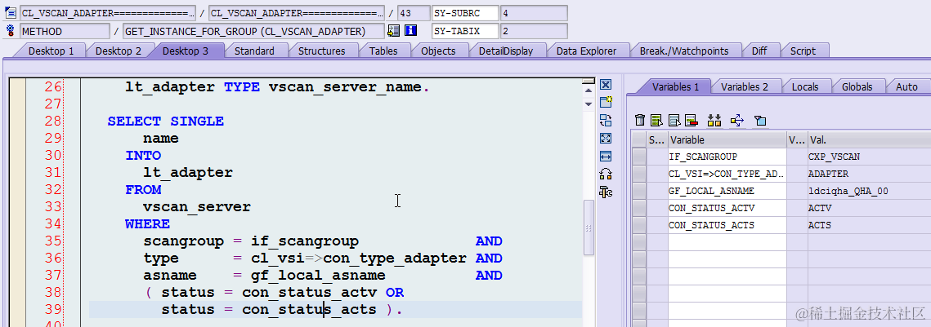Switch to Globals tab
Image resolution: width=931 pixels, height=327 pixels.
(x=857, y=86)
